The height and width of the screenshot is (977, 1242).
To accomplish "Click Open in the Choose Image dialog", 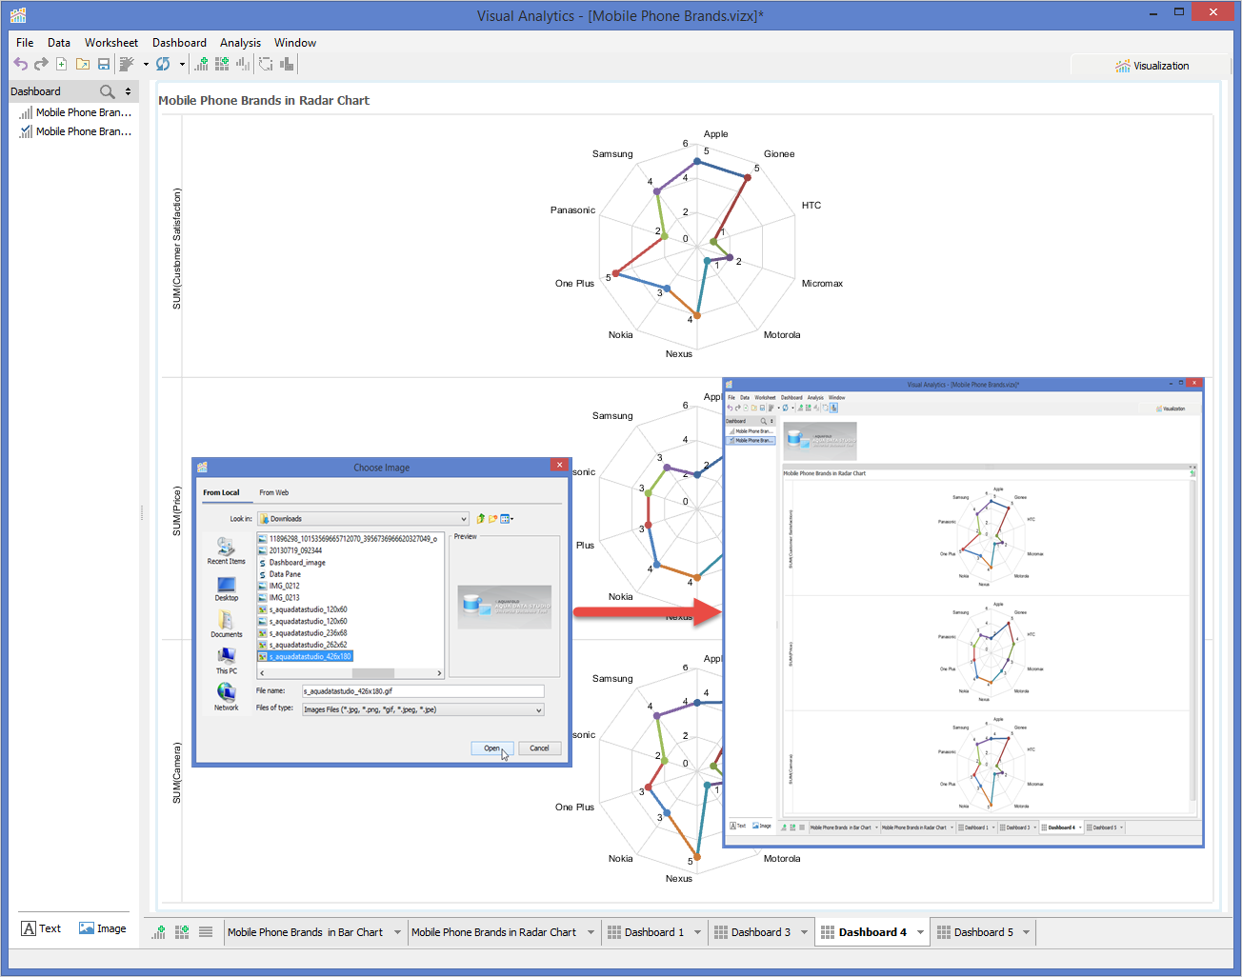I will click(x=492, y=748).
